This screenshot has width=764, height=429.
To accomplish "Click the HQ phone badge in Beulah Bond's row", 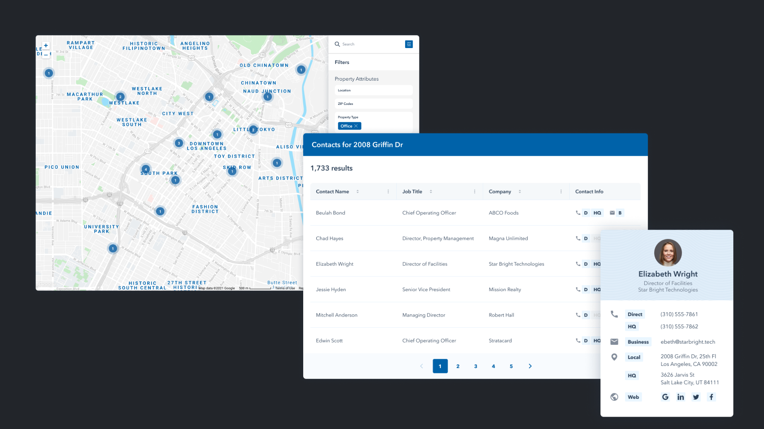I will click(597, 213).
